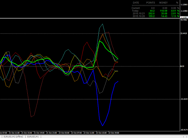Select the 2015.10.20 date entry
The height and width of the screenshot is (138, 188).
139,16
